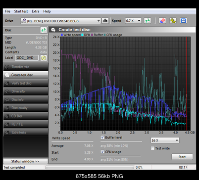Click the DVD+R disc type value

tap(41, 38)
